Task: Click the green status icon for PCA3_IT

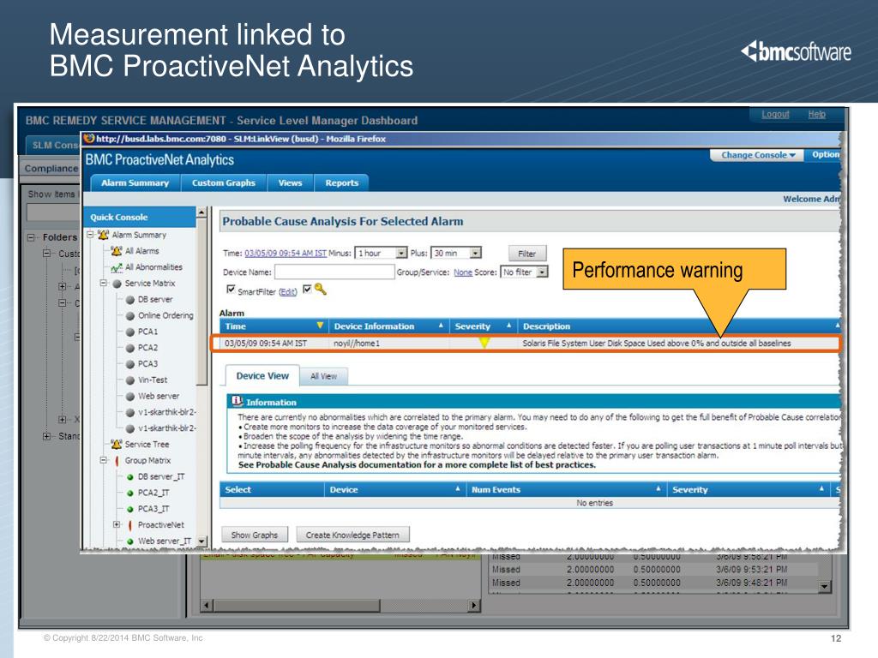Action: (x=130, y=509)
